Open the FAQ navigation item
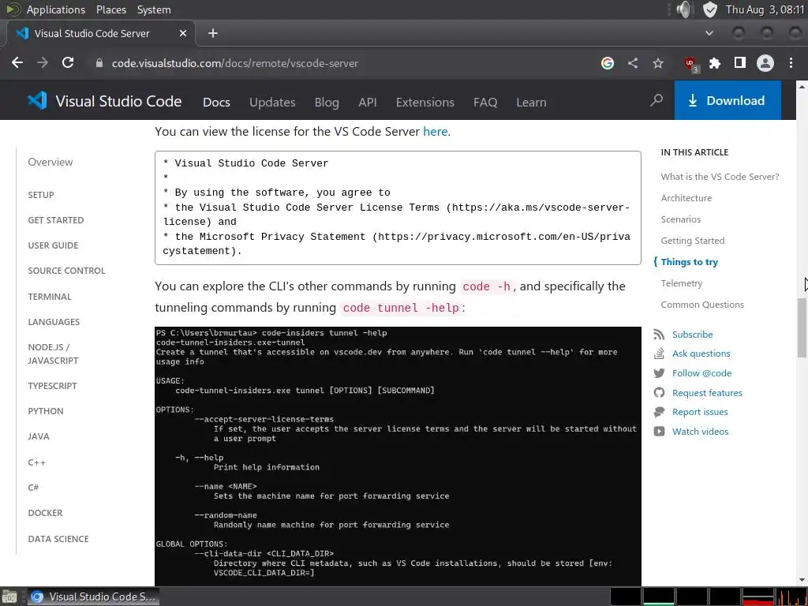Viewport: 808px width, 606px height. click(485, 102)
